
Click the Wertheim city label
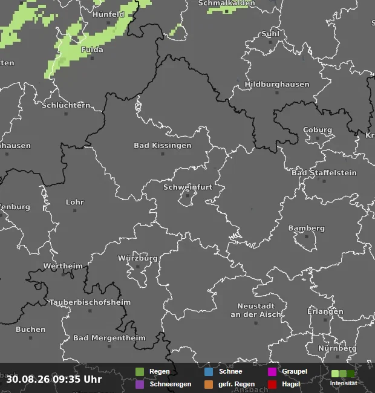click(63, 266)
